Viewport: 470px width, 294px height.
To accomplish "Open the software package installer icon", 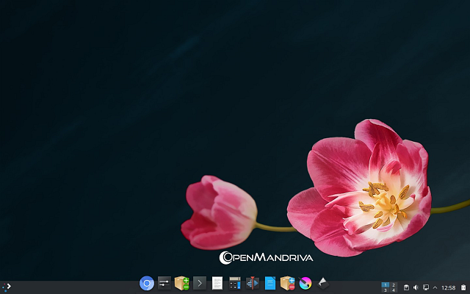I will point(182,283).
